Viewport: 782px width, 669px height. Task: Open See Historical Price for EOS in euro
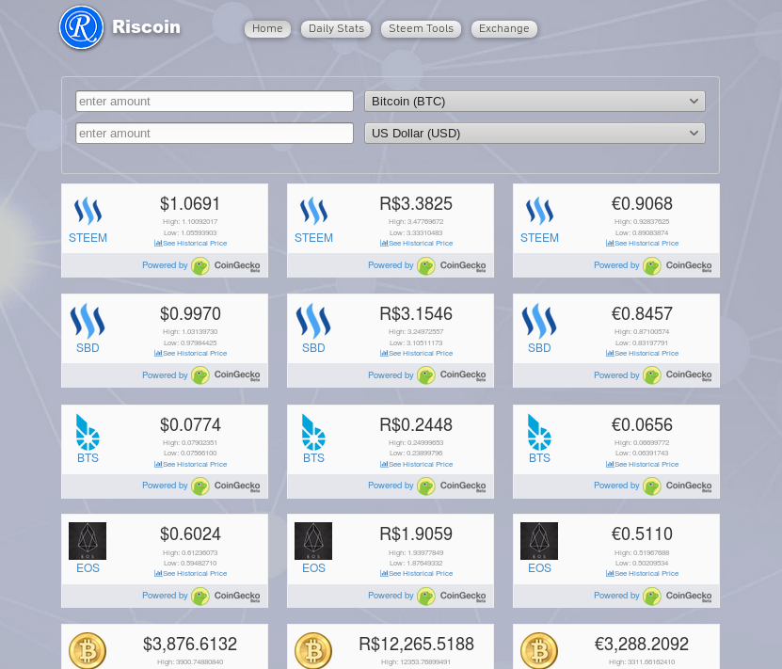(643, 574)
